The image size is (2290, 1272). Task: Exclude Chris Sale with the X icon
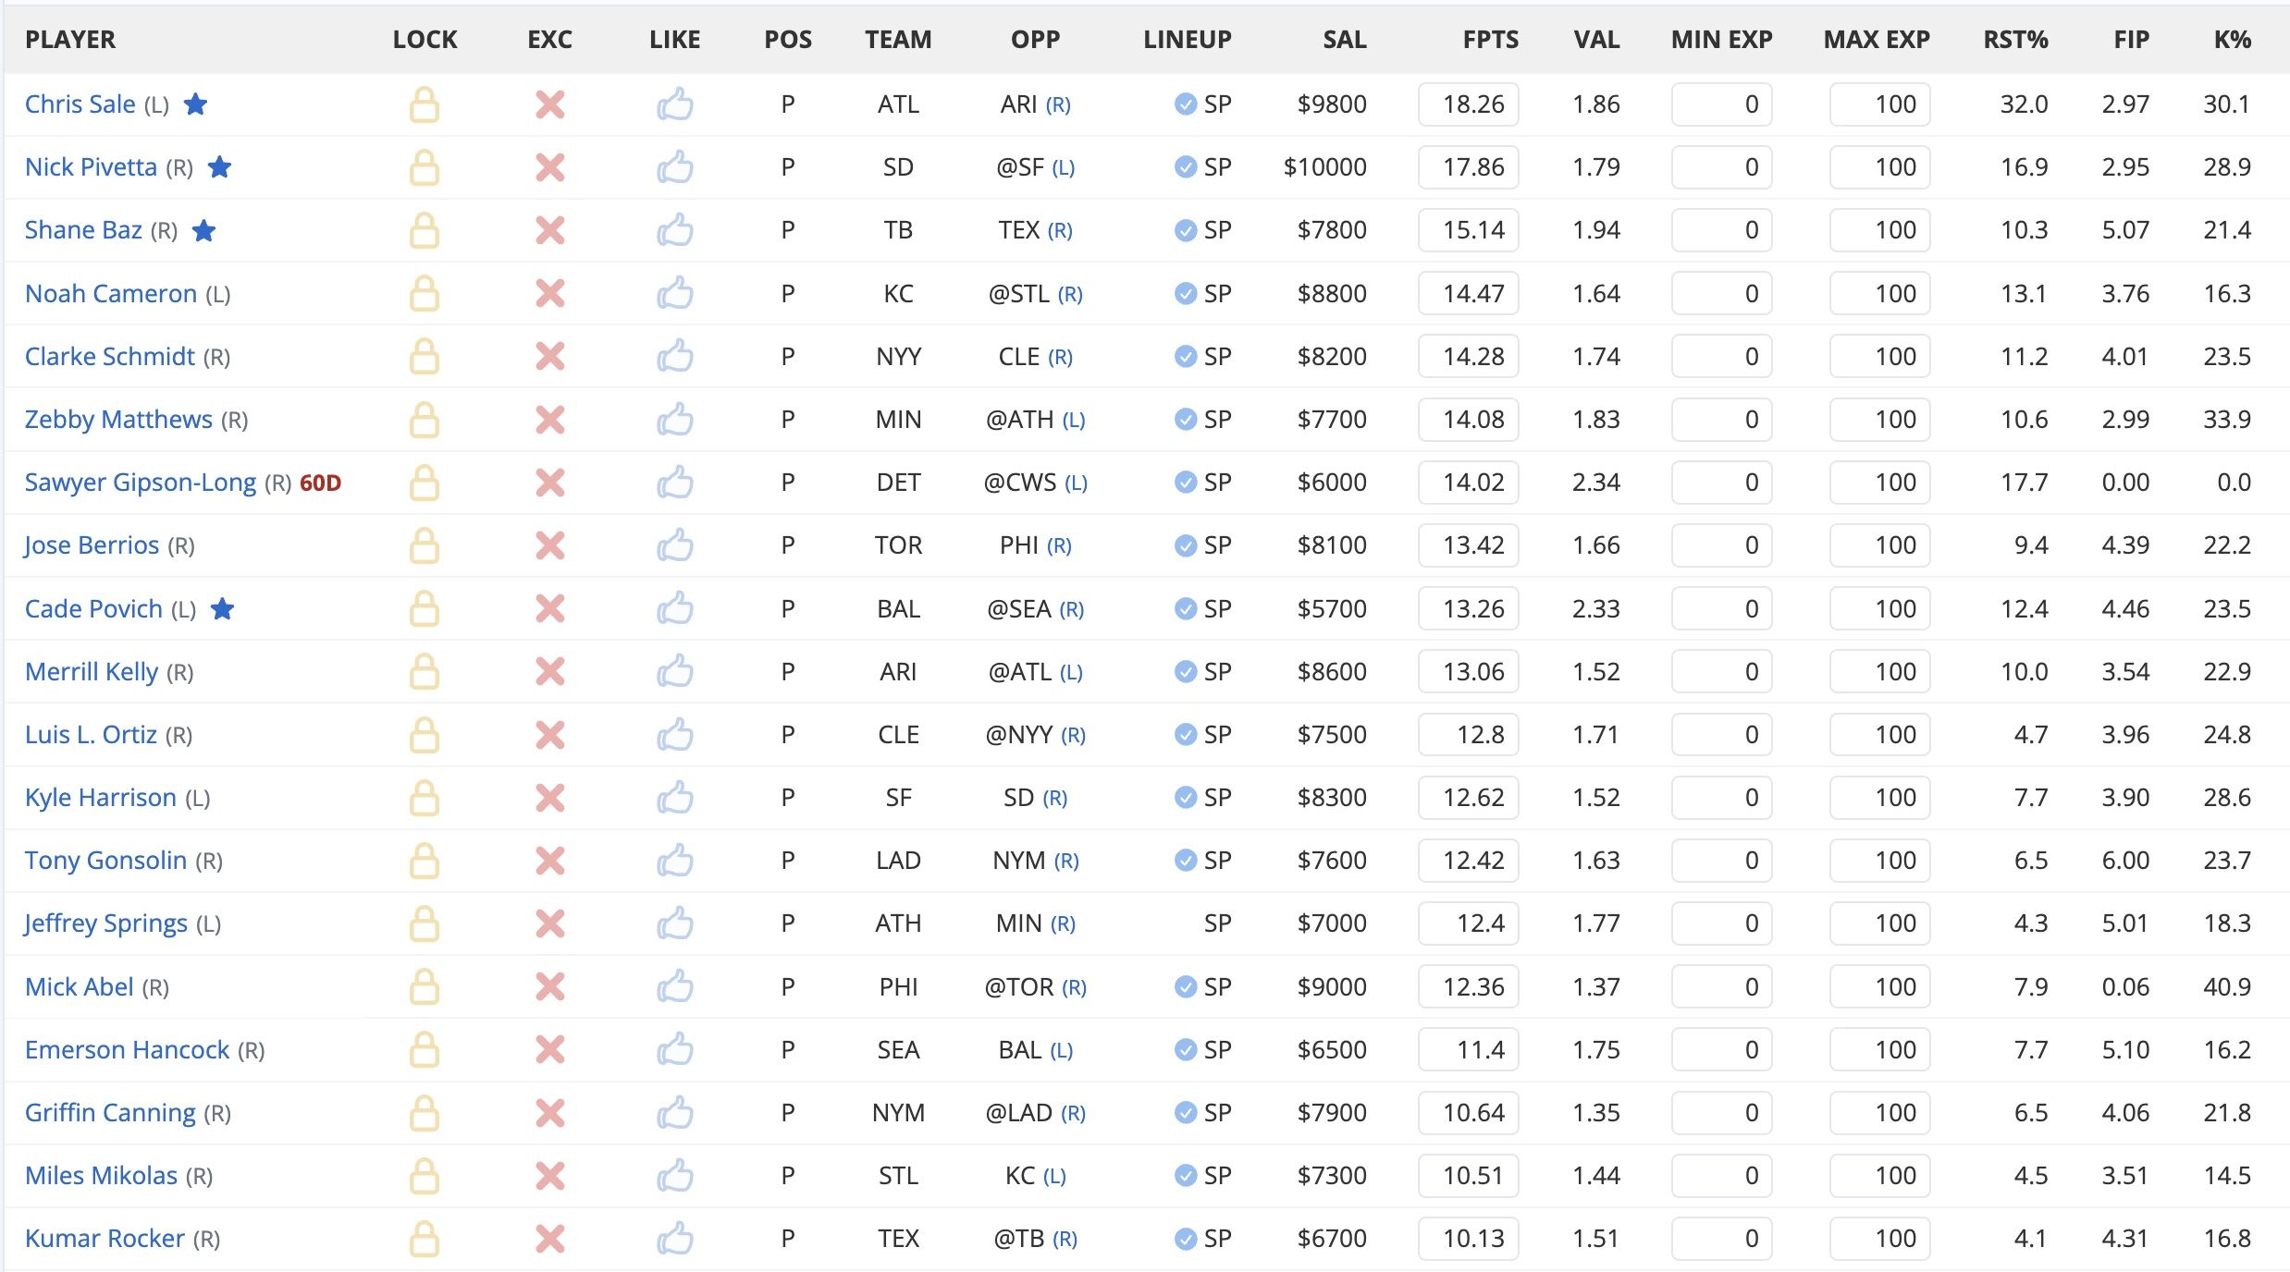tap(550, 104)
